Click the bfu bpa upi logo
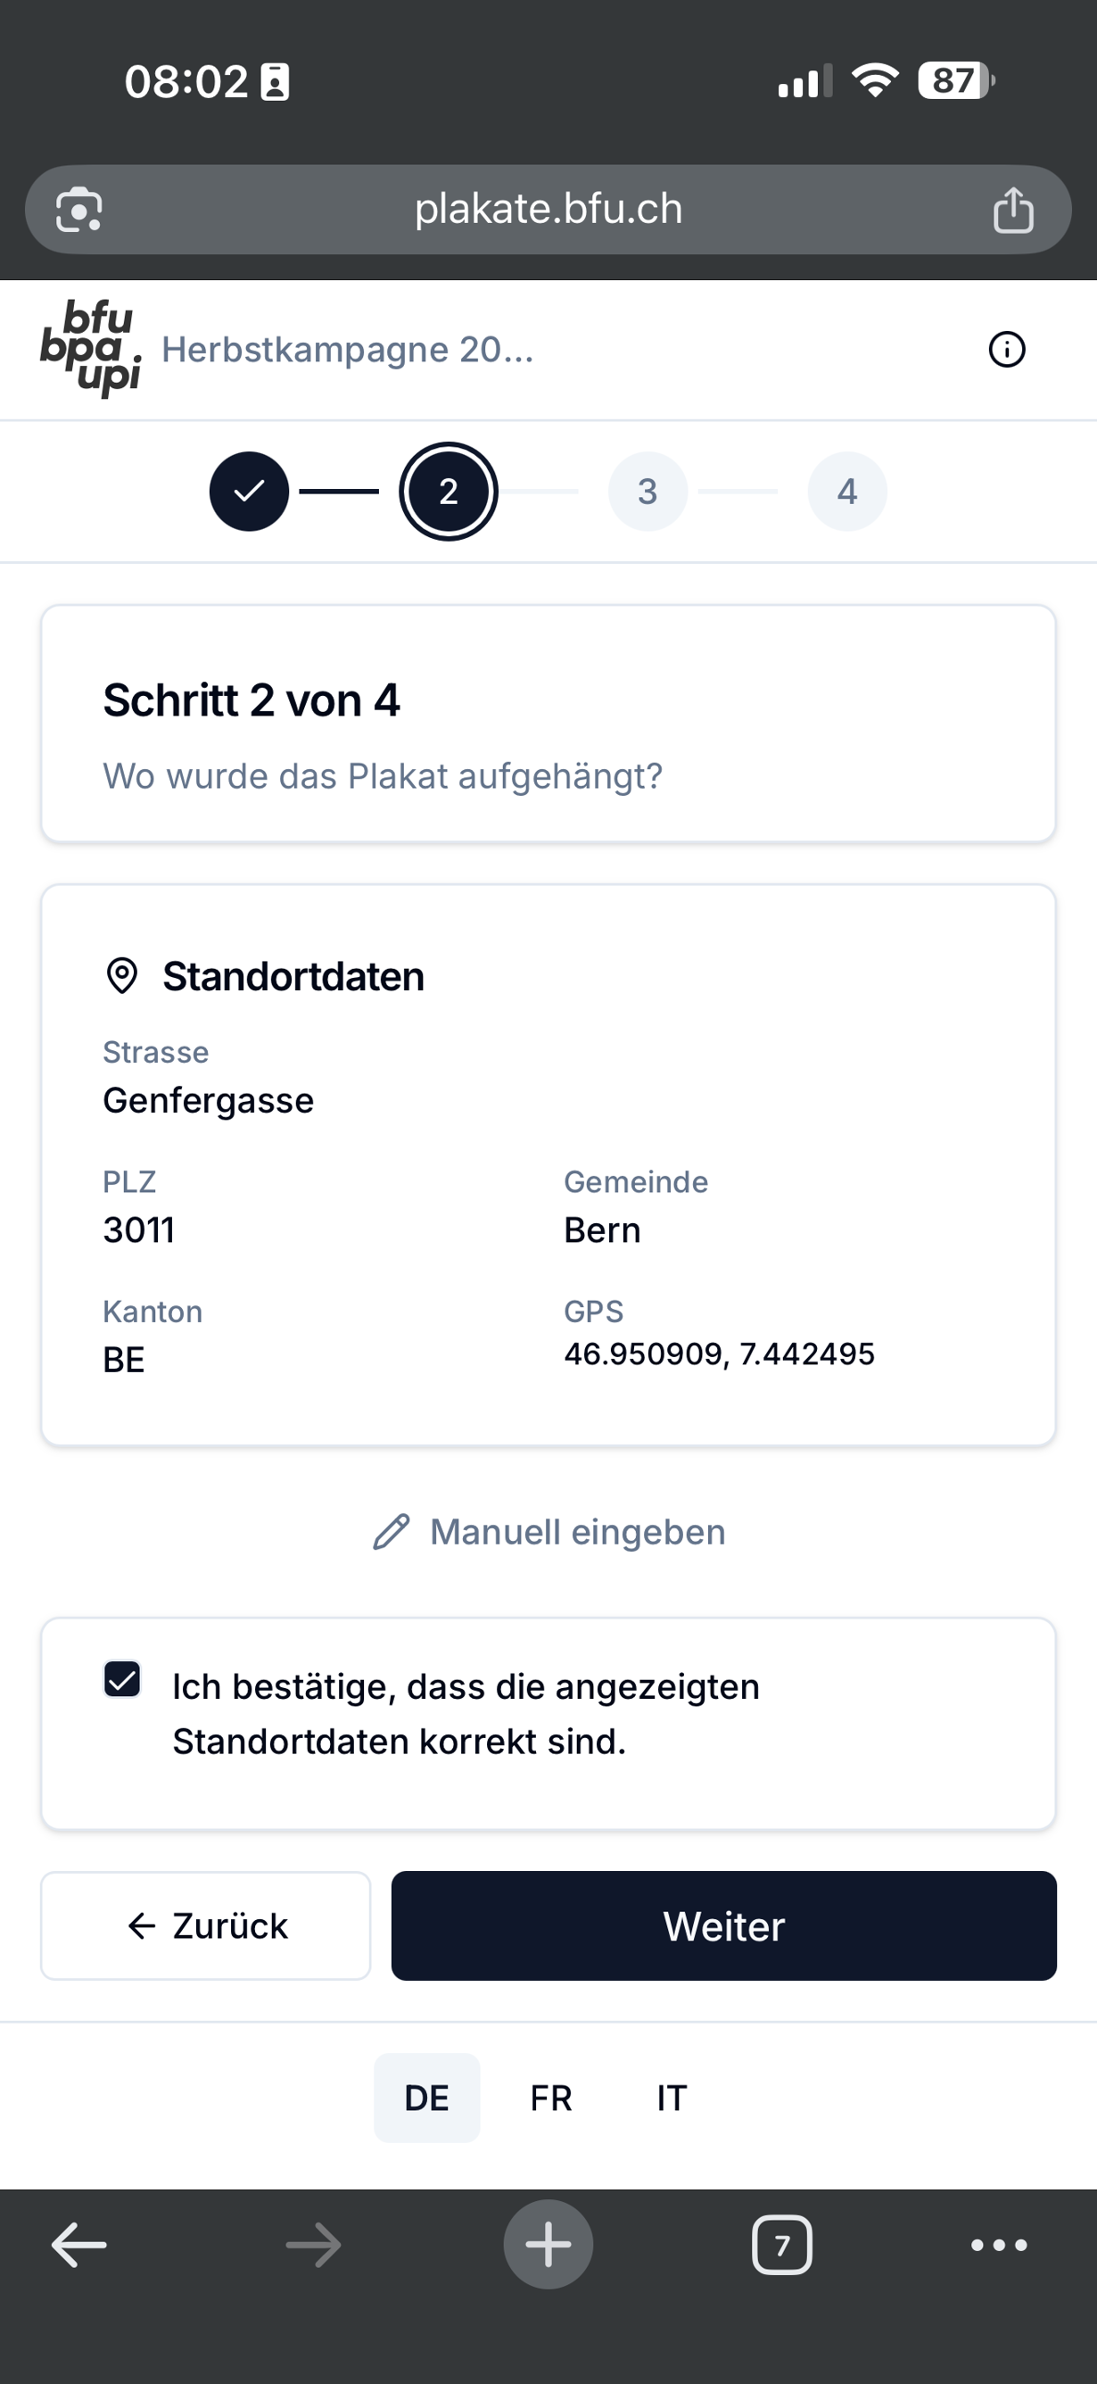1097x2384 pixels. click(x=91, y=348)
